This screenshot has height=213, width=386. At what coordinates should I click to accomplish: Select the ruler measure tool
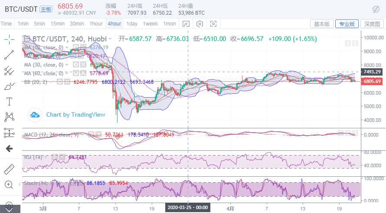coord(9,169)
